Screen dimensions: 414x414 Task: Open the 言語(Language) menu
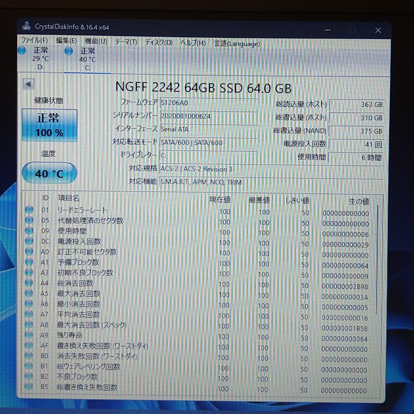coord(237,44)
